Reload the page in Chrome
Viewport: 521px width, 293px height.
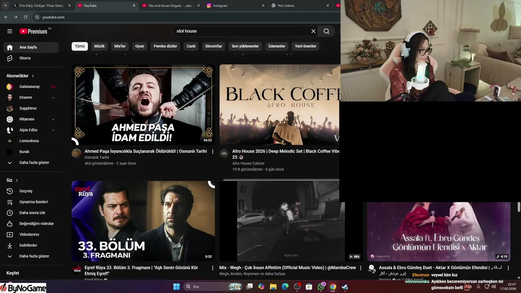25,17
